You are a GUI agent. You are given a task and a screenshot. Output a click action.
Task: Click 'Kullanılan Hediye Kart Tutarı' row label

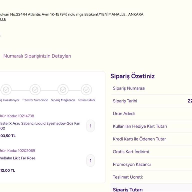click(140, 126)
